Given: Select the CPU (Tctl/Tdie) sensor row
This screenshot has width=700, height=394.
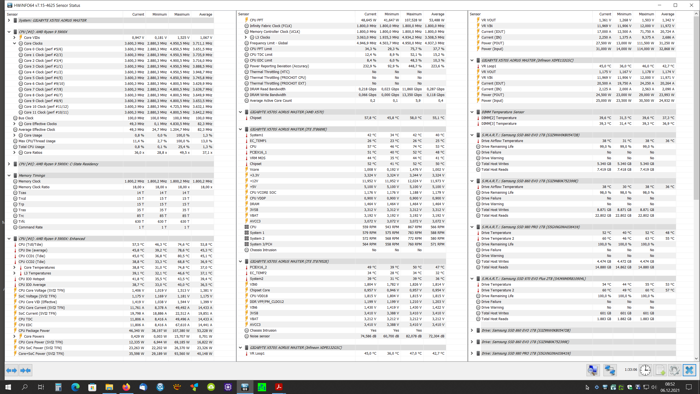Looking at the screenshot, I should click(31, 244).
